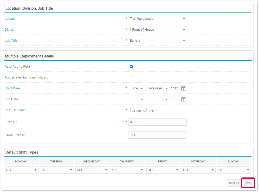Open the Job Title dropdown

[x=158, y=41]
